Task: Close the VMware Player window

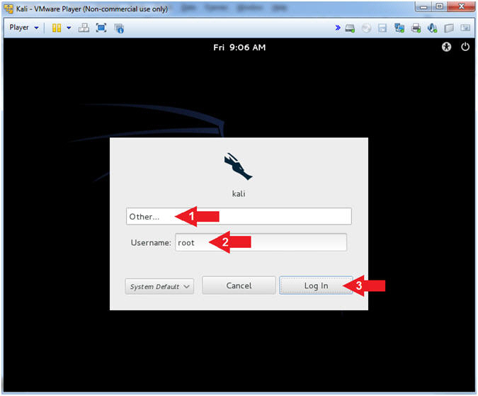Action: pyautogui.click(x=461, y=6)
